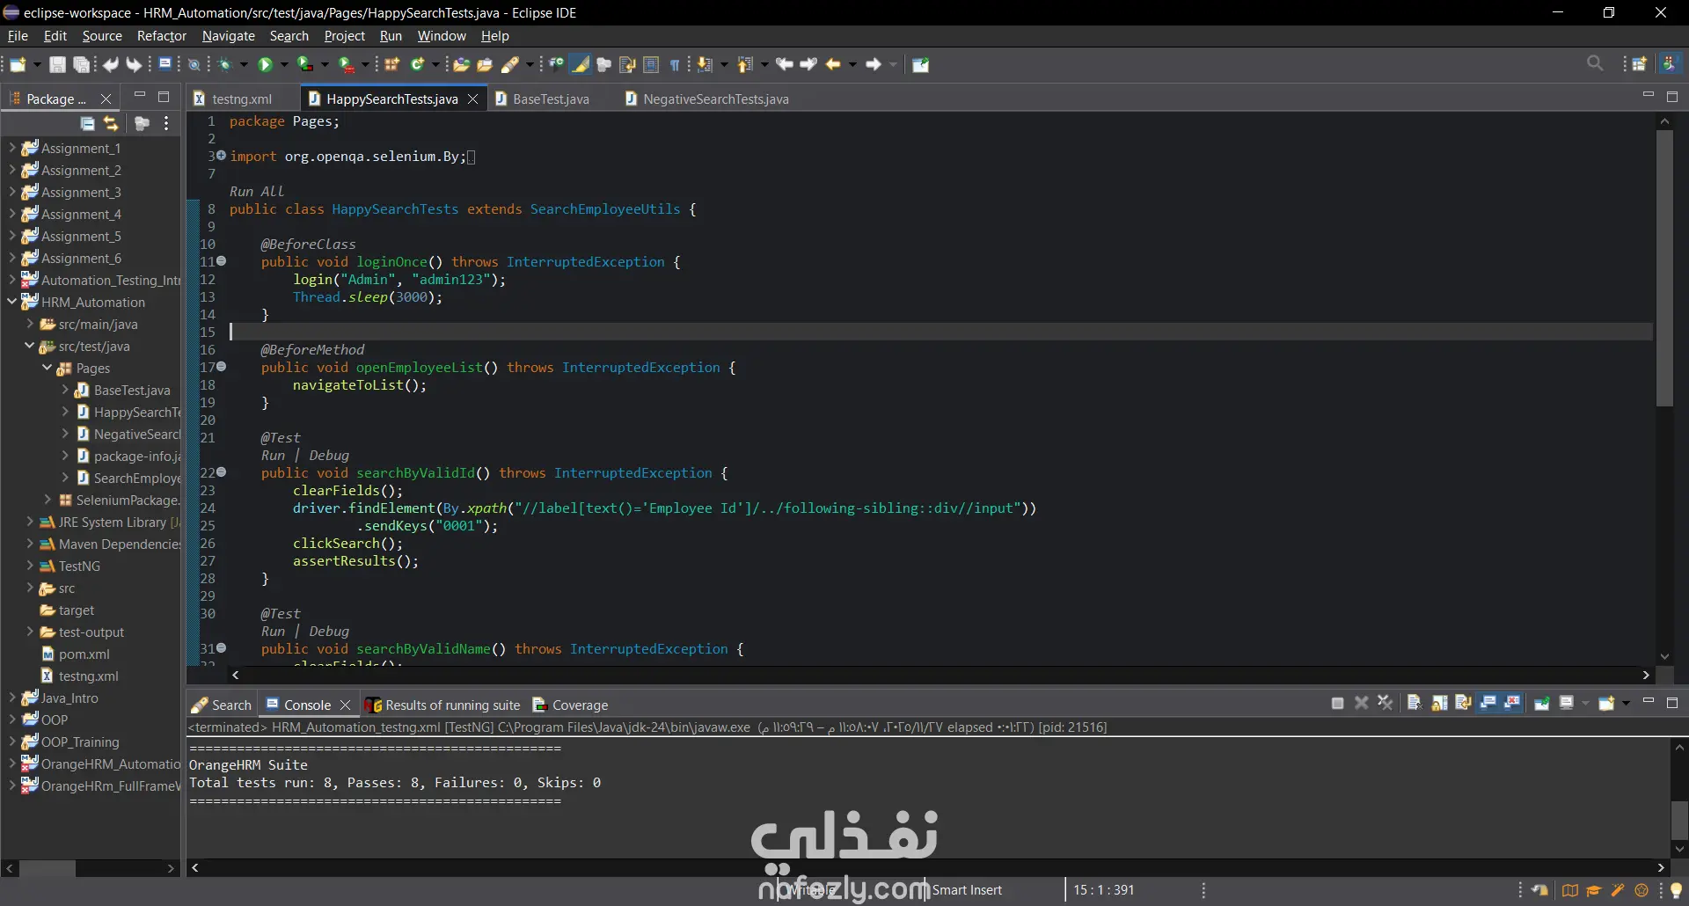Click the editor vertical scrollbar thumb
This screenshot has height=906, width=1689.
click(1664, 268)
